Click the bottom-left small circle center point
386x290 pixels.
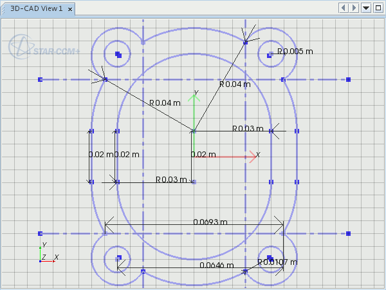coord(118,258)
